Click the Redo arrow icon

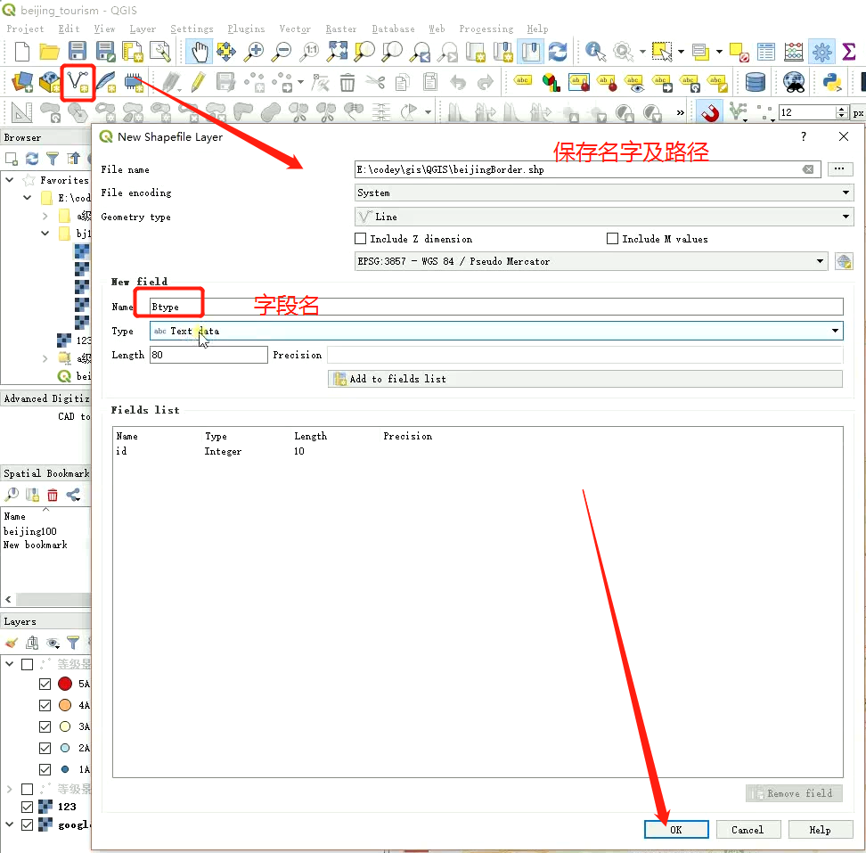pos(485,82)
